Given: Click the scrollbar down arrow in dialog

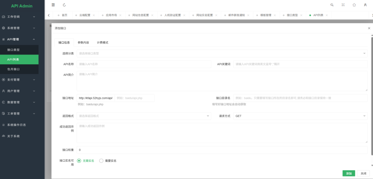Looking at the screenshot, I should coord(372,166).
